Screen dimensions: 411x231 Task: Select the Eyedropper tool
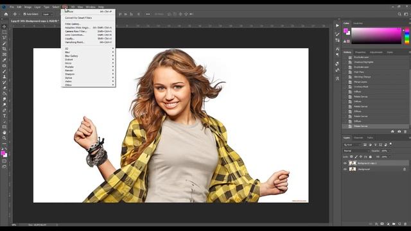pos(4,60)
